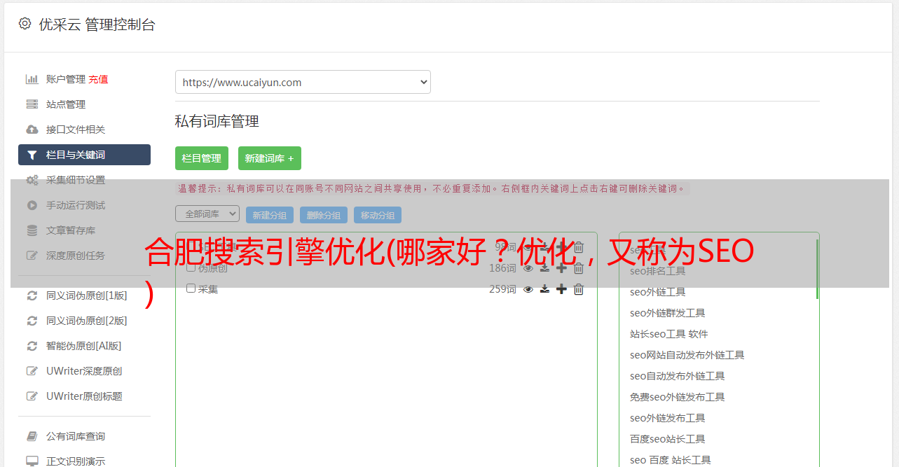Select keyword seo 百度 站长工具

671,460
